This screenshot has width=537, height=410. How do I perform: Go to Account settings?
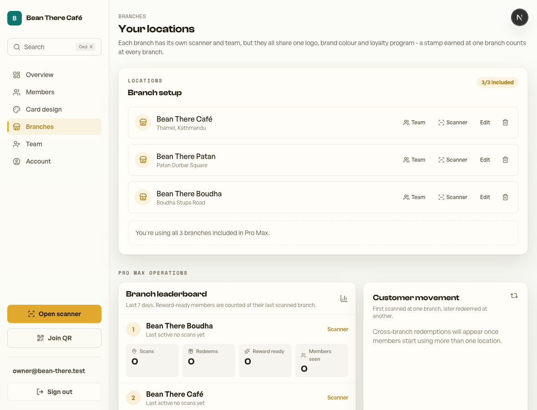tap(54, 161)
